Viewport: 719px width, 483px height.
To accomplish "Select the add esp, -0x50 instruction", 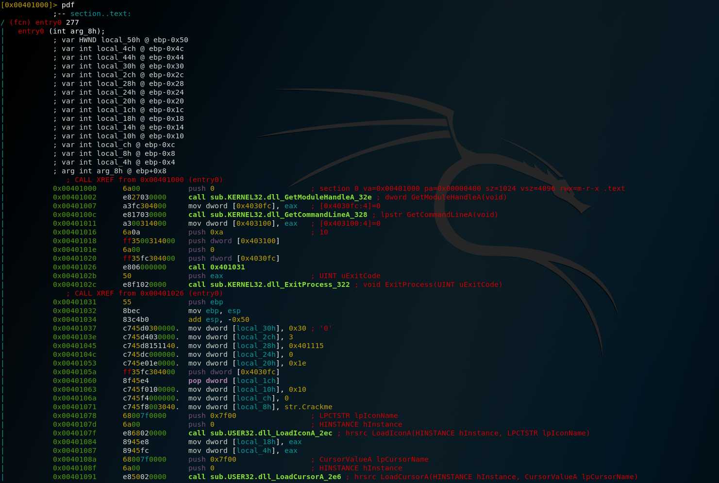I will [x=218, y=319].
